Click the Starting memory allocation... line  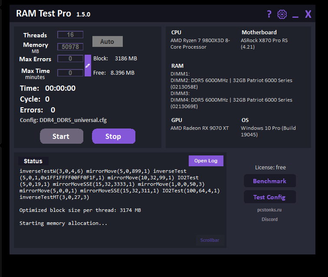click(63, 223)
